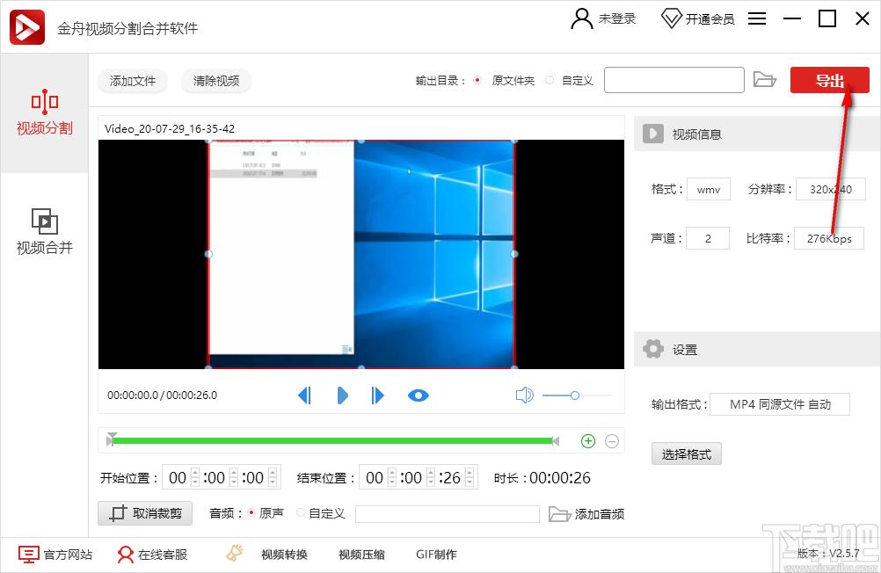The width and height of the screenshot is (881, 573).
Task: Select 自定义 custom audio radio
Action: pyautogui.click(x=301, y=512)
